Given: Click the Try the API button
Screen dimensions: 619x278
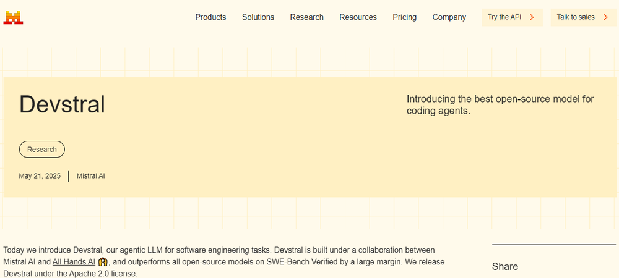Looking at the screenshot, I should click(x=512, y=17).
